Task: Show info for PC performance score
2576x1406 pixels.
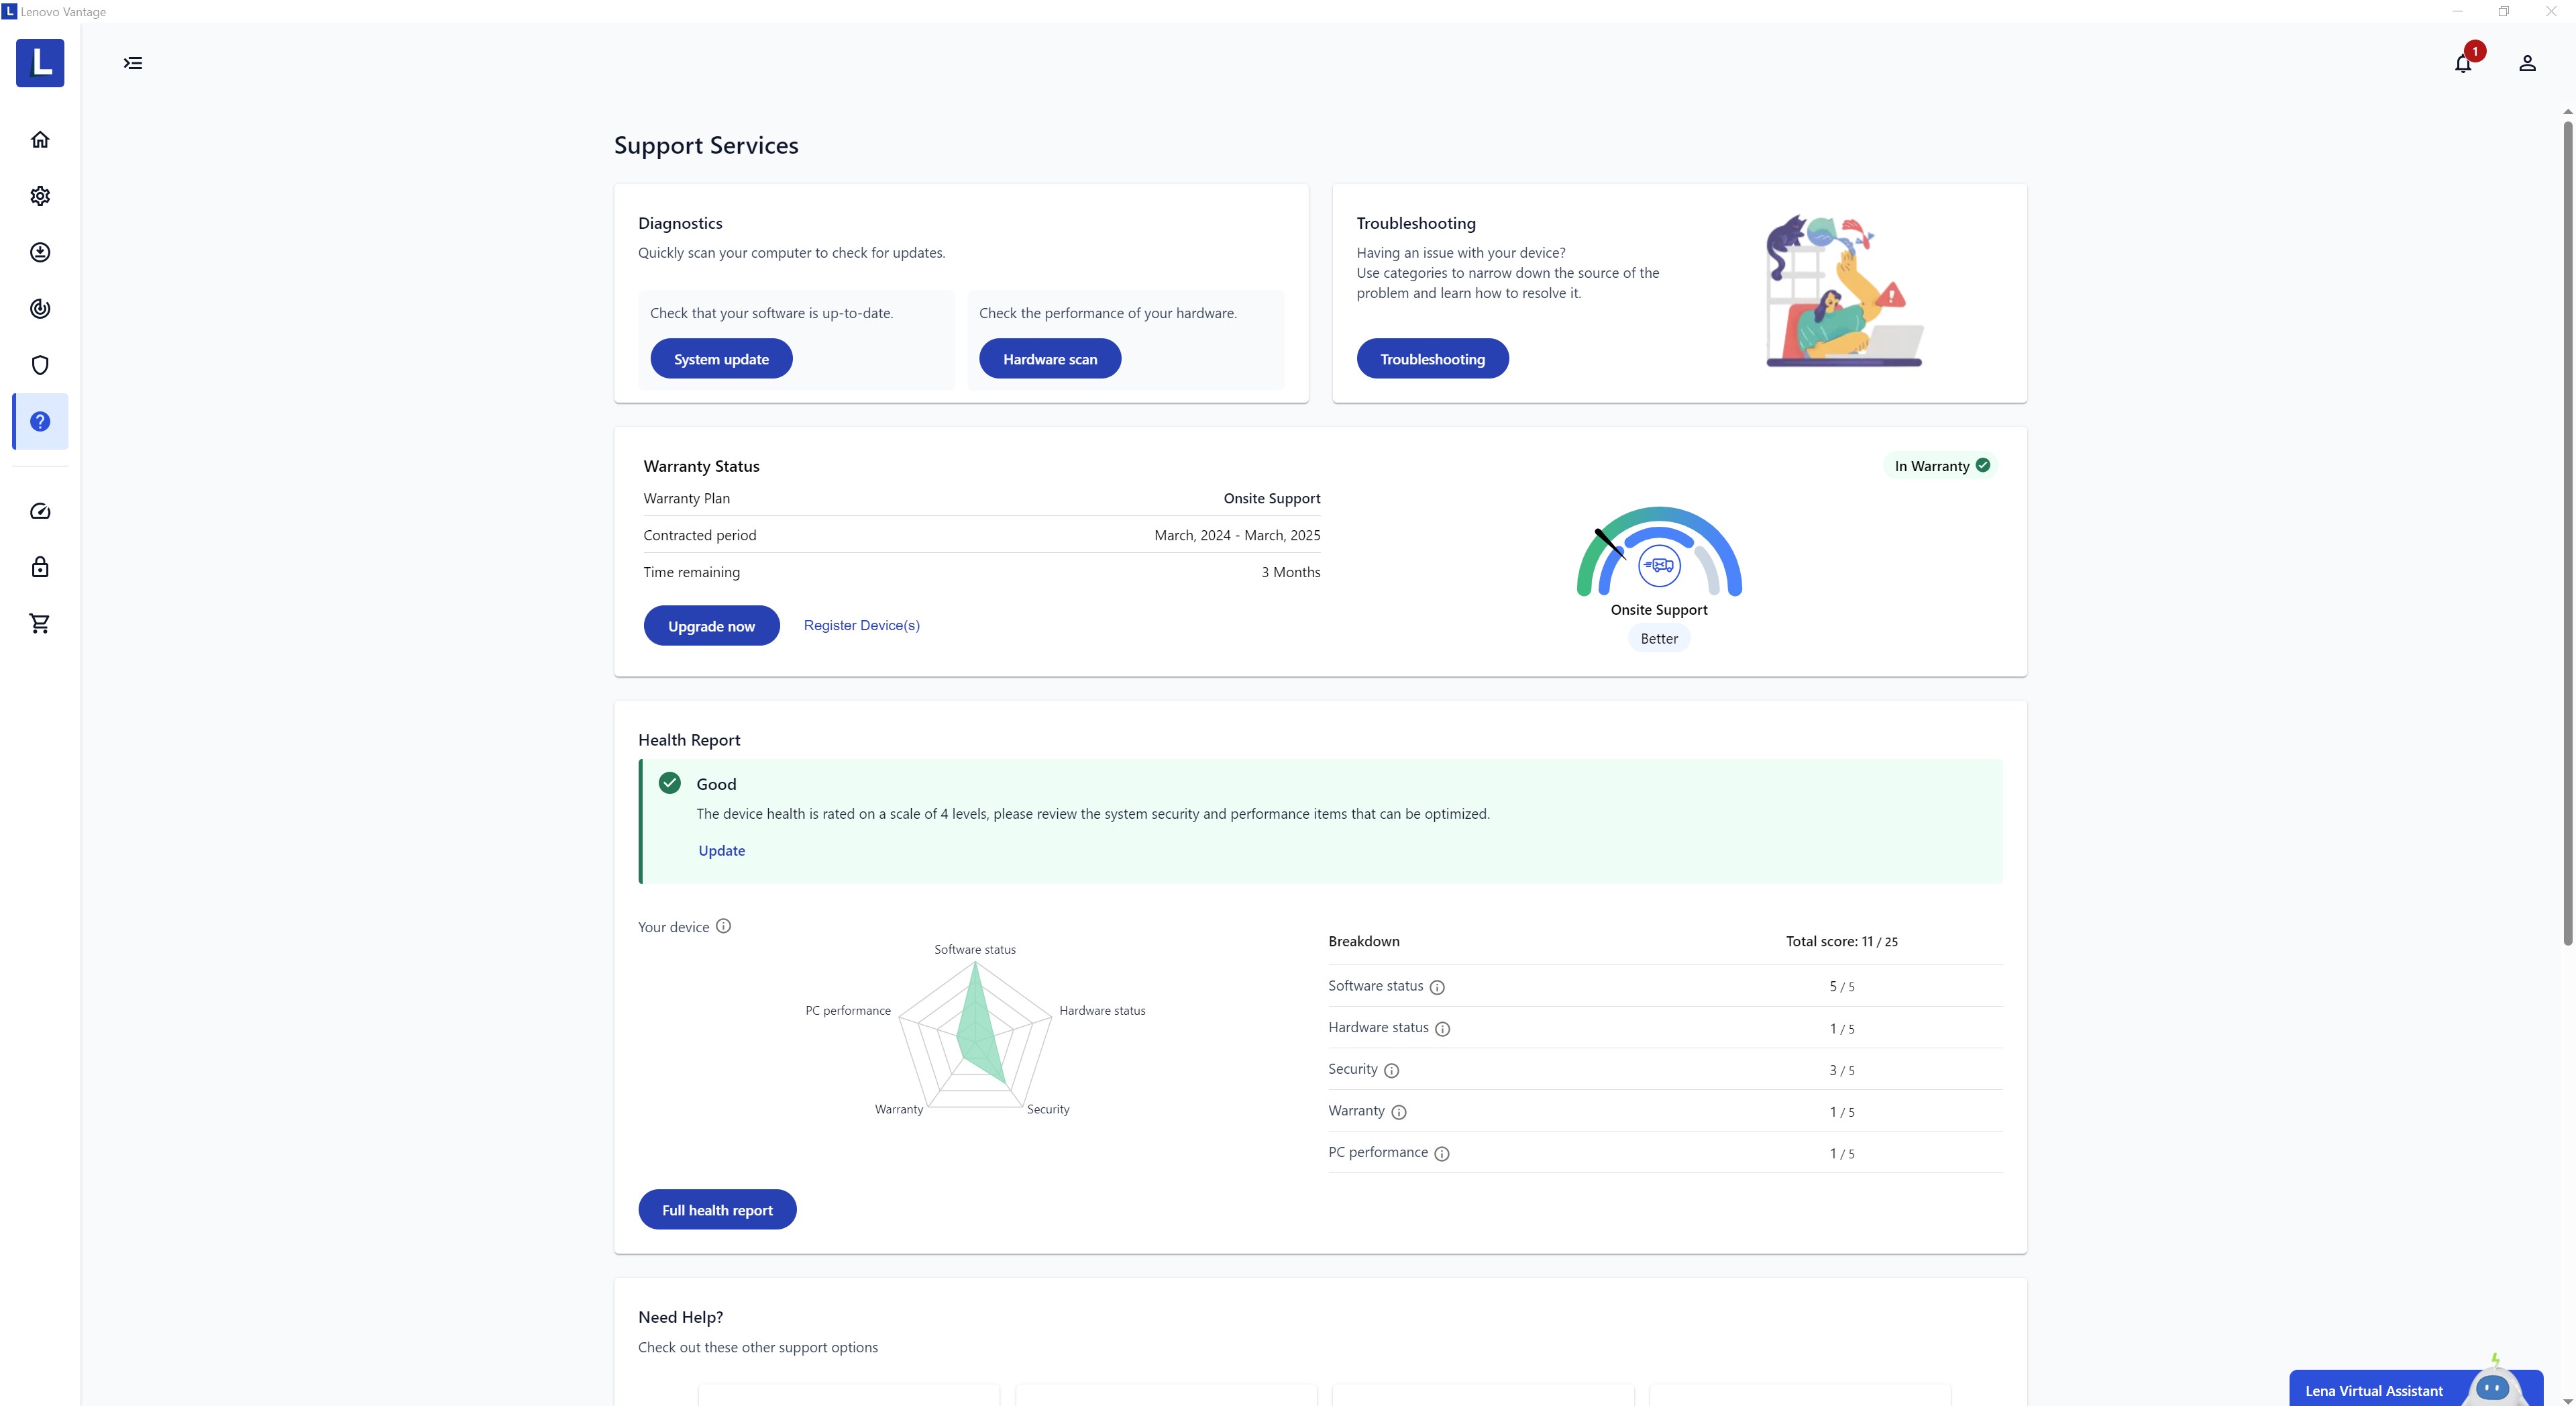Action: tap(1441, 1153)
